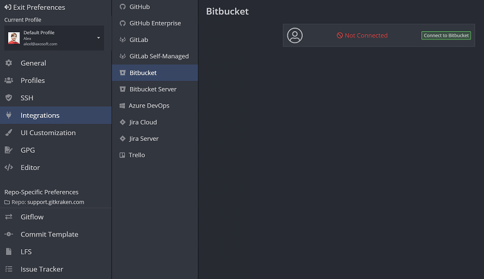Click the repo folder icon
Screen dimensions: 484x279
click(x=7, y=202)
